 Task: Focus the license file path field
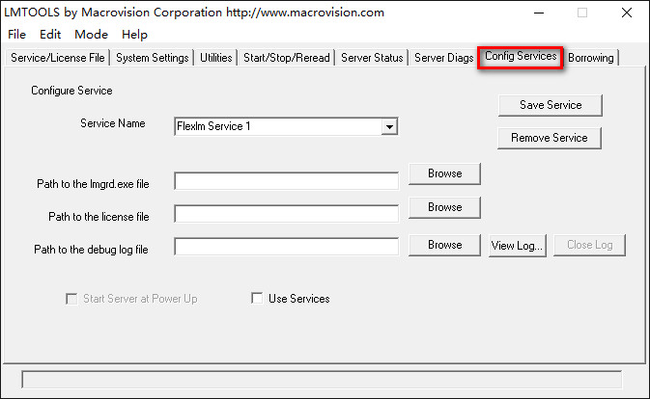pos(287,214)
